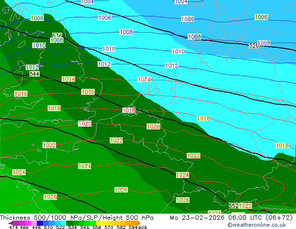Click the black 544 height contour label
The width and height of the screenshot is (296, 229).
point(35,74)
